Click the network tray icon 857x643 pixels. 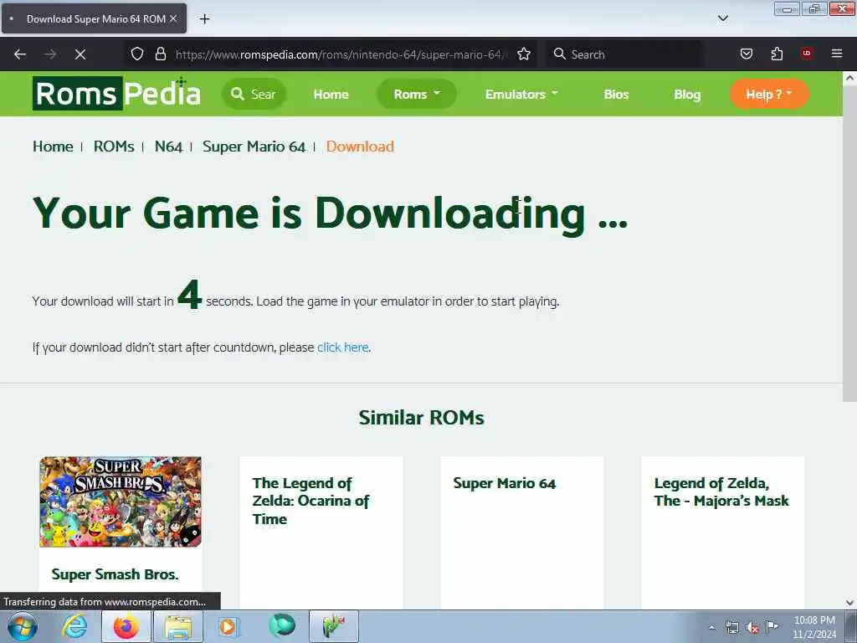click(731, 627)
